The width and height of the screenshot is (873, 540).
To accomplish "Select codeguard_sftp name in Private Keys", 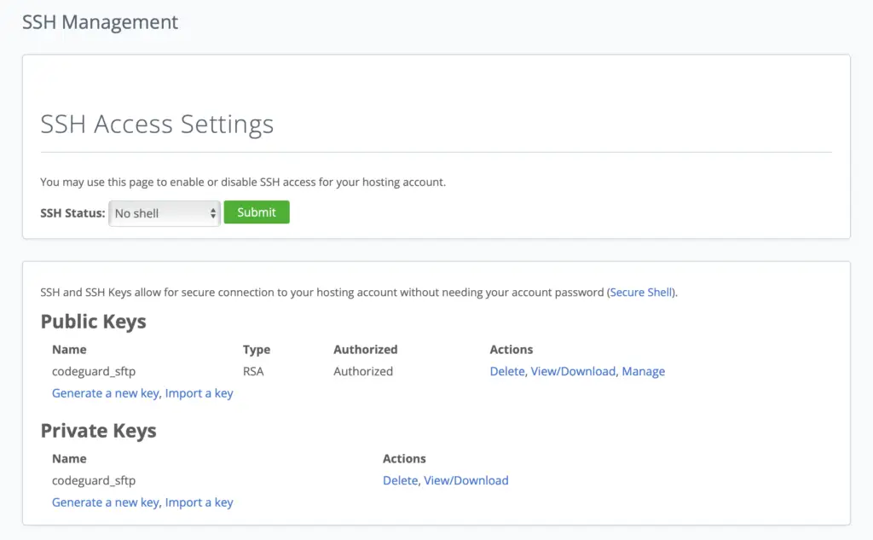I will click(94, 480).
